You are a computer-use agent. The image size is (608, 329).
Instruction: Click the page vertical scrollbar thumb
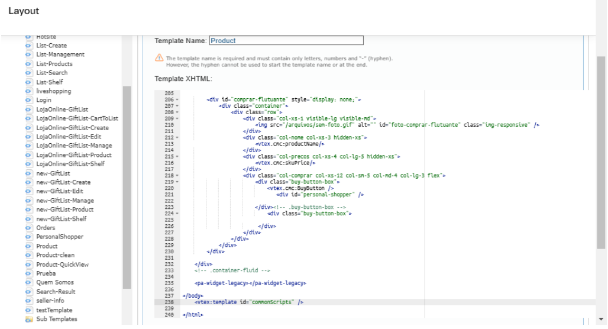tap(601, 153)
